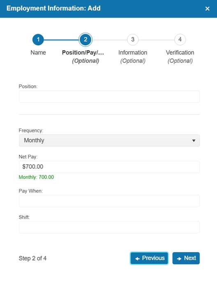The image size is (217, 283).
Task: Click the Net Pay field showing $700.00
Action: point(109,167)
